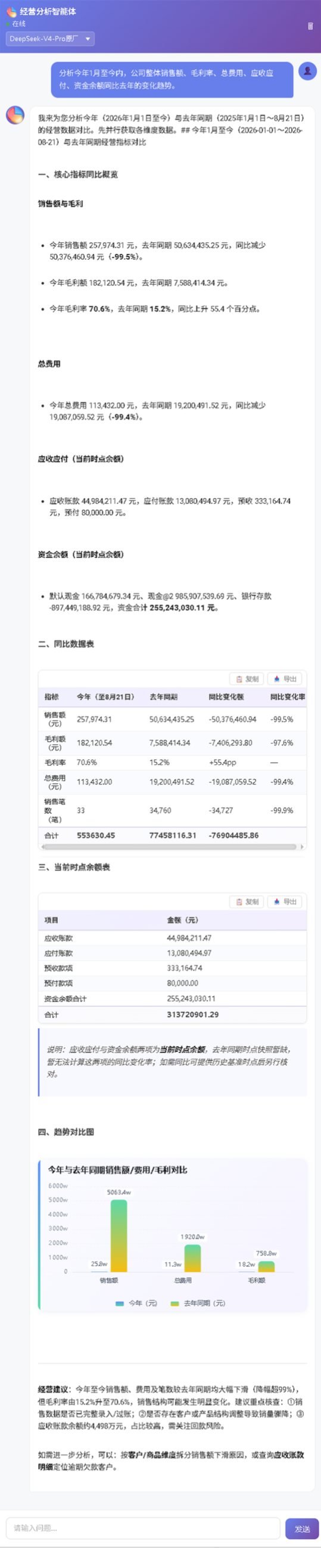Click the 1920.0w 总费用 bar in the chart
The image size is (321, 1548).
coord(192,1257)
